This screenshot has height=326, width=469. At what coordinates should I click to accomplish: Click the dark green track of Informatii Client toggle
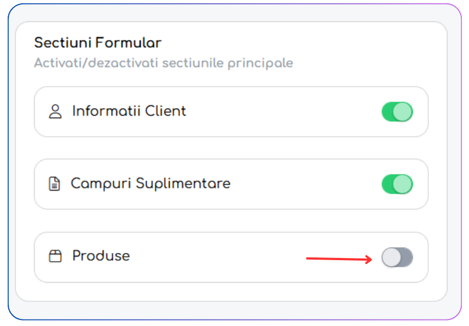(x=387, y=111)
